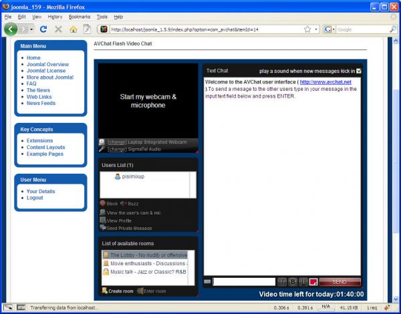401x314 pixels.
Task: Click Start my webcam & microphone
Action: 148,101
